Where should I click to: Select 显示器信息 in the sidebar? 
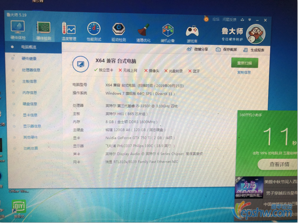click(32, 126)
